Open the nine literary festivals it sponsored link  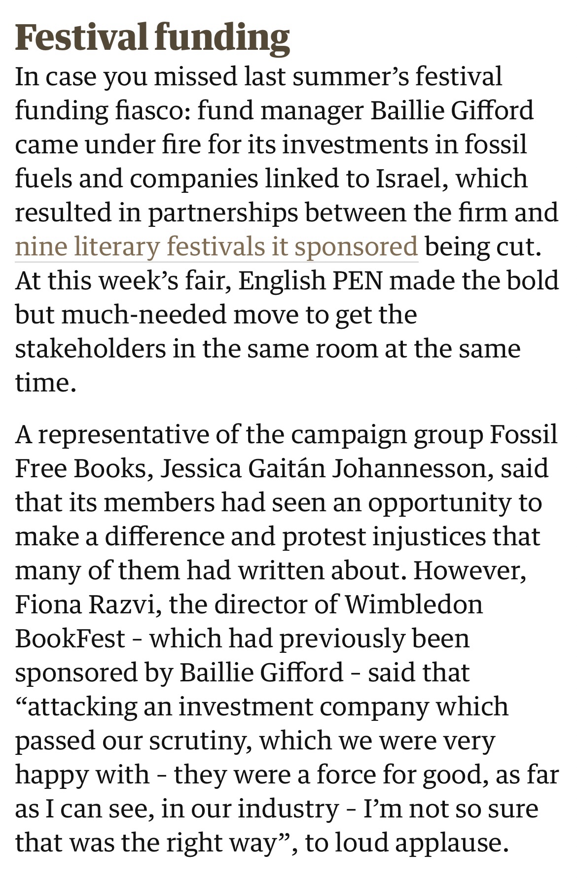pos(216,247)
